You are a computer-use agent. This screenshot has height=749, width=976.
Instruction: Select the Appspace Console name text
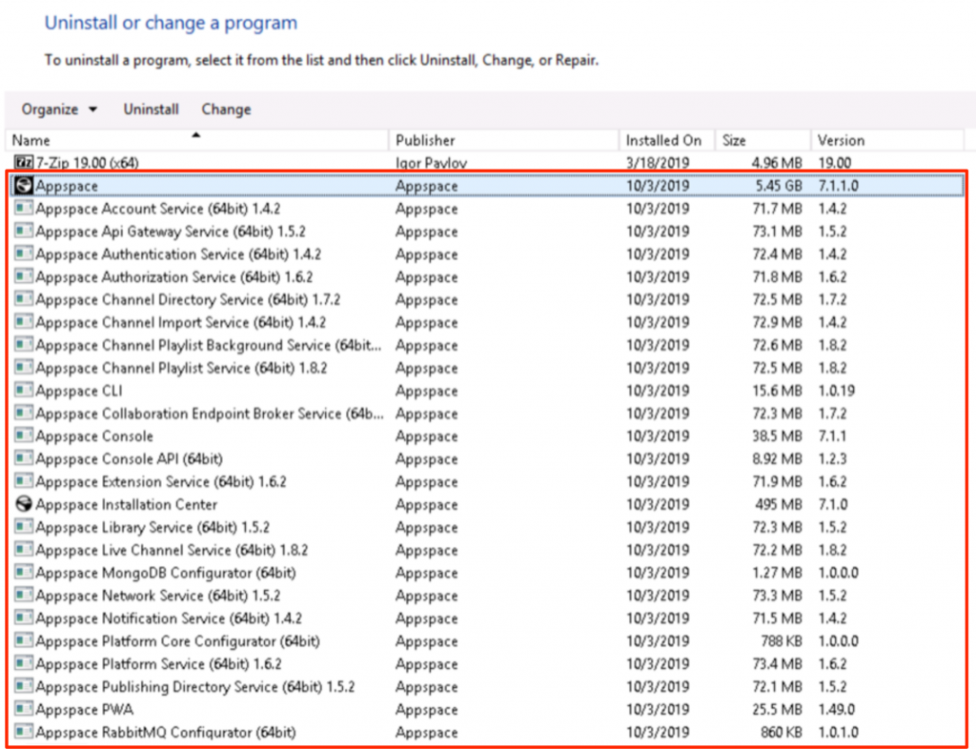point(94,436)
